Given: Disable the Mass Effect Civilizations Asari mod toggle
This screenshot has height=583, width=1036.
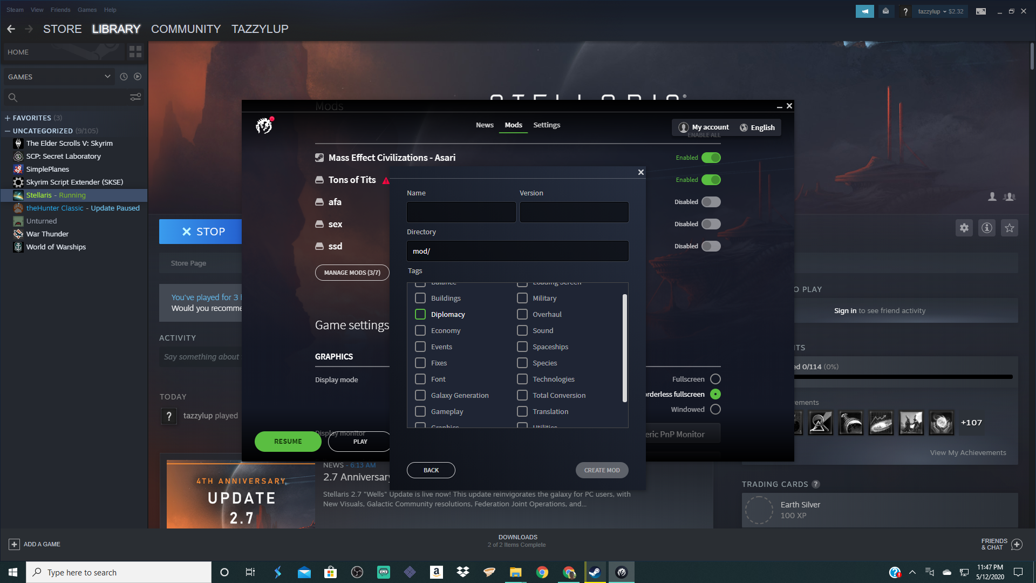Looking at the screenshot, I should [711, 158].
